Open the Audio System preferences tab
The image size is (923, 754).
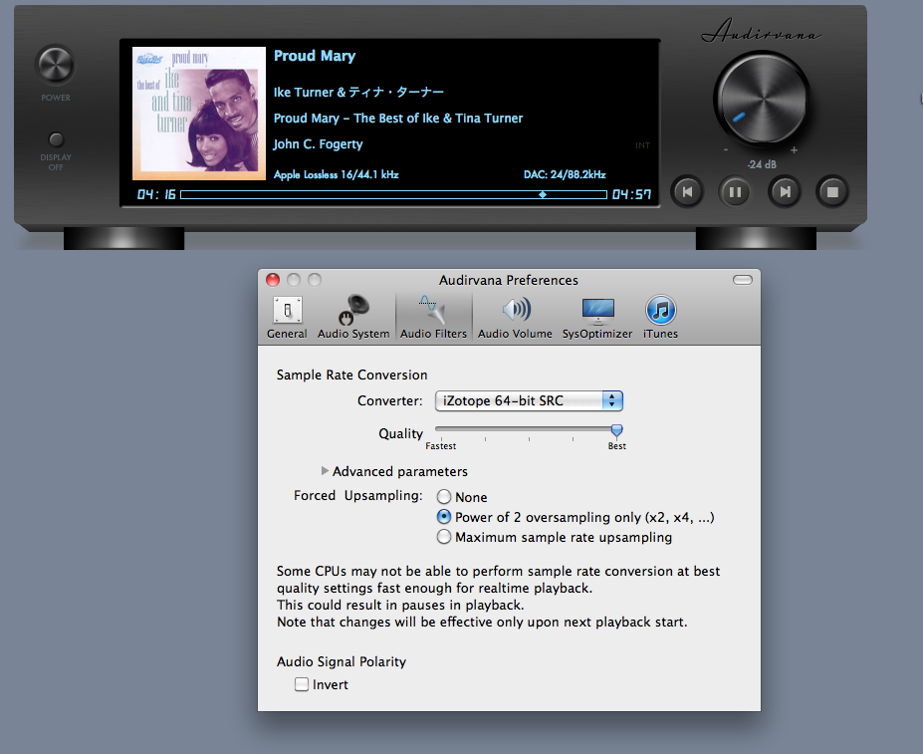[353, 318]
